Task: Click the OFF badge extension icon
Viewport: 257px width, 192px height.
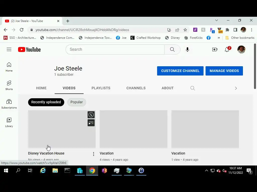Action: coord(220,30)
